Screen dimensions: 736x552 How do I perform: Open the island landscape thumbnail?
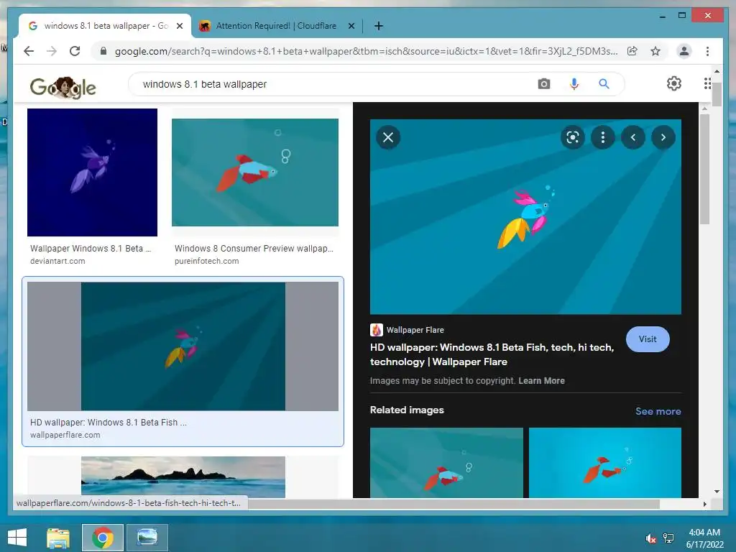pos(183,477)
